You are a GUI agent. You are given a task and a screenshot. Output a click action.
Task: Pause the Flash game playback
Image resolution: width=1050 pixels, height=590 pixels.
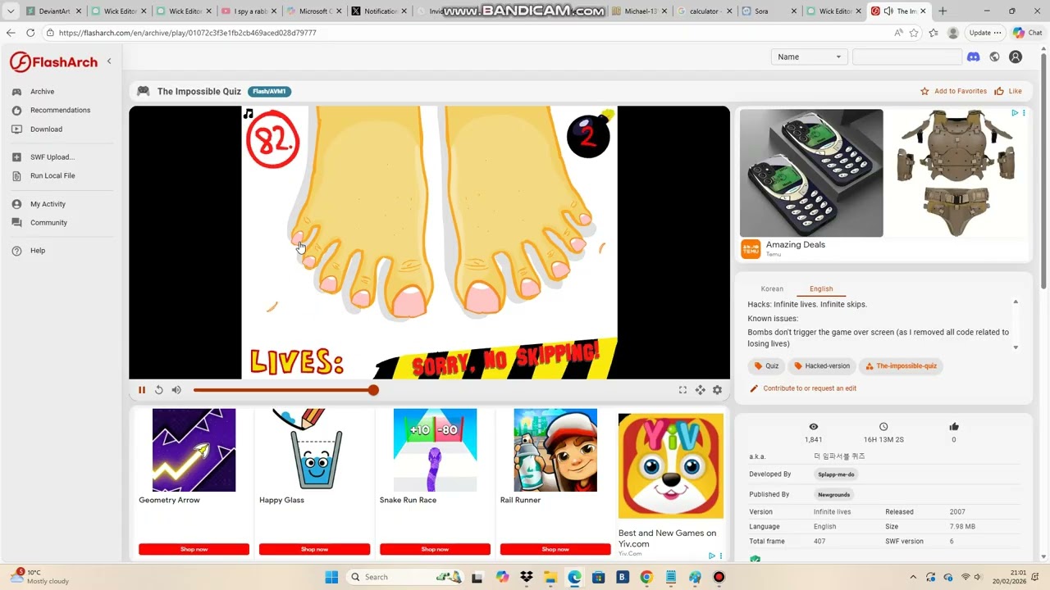coord(142,390)
